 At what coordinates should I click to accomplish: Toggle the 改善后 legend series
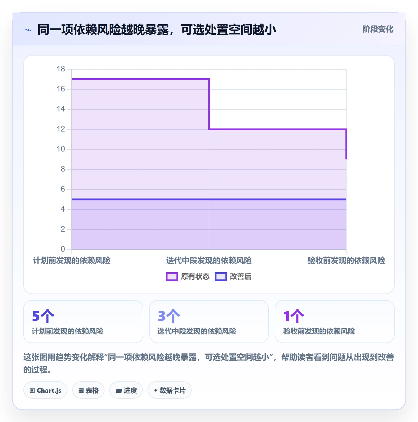(x=233, y=276)
